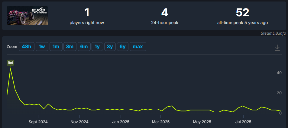
Task: Click the Rel release marker on chart
Action: [11, 63]
